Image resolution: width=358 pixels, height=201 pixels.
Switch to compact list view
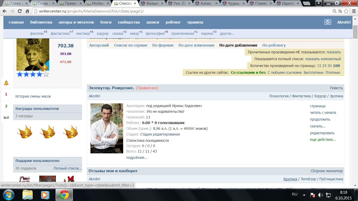[323, 59]
